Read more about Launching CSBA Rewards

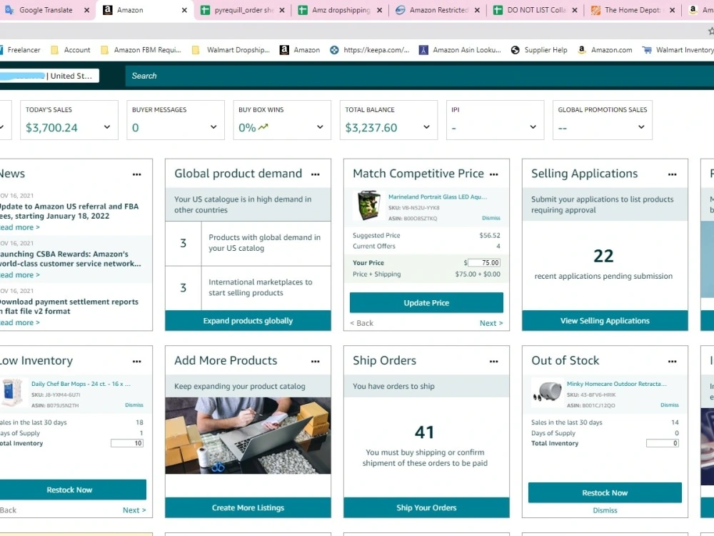[19, 275]
